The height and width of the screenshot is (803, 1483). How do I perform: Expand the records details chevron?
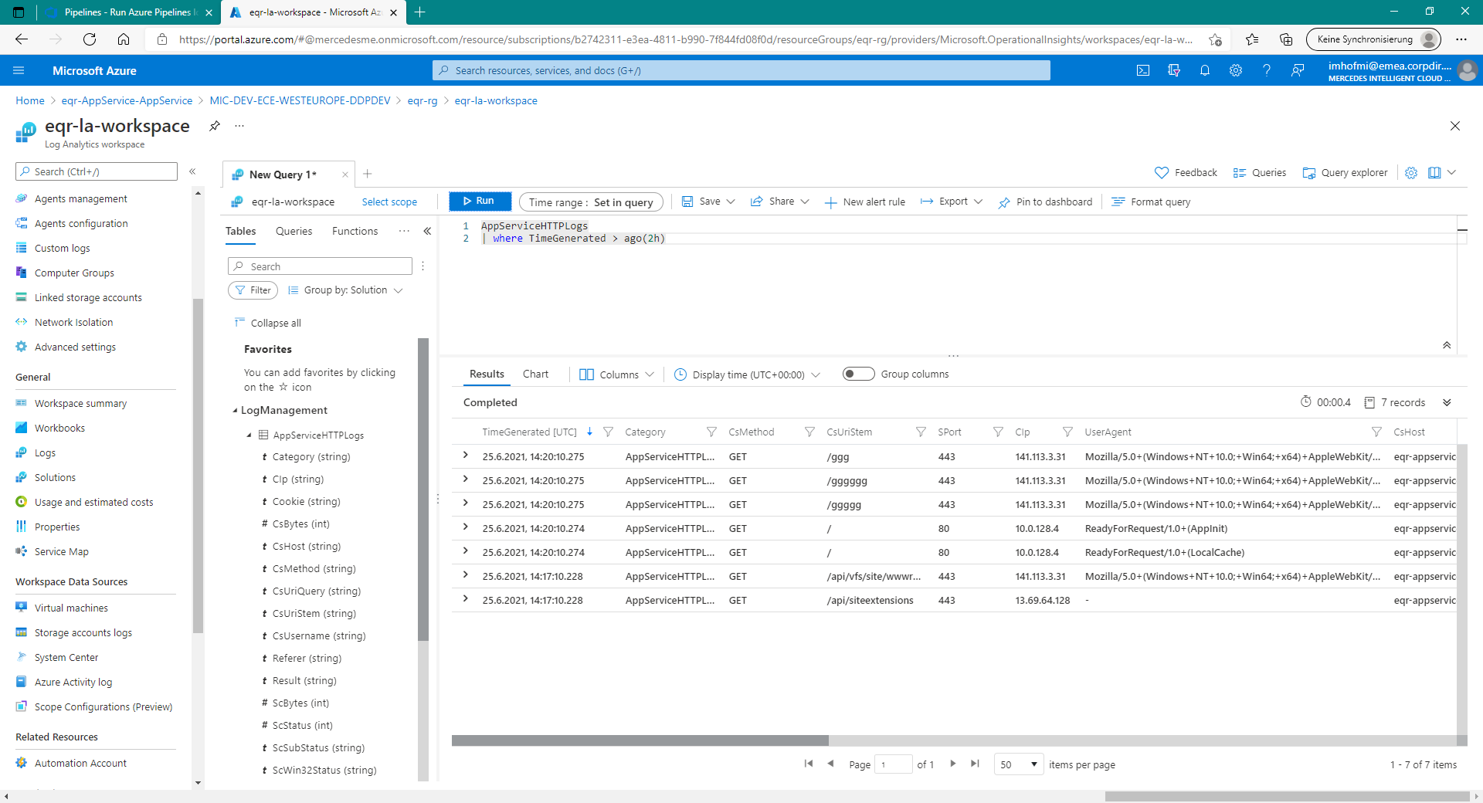tap(1447, 402)
